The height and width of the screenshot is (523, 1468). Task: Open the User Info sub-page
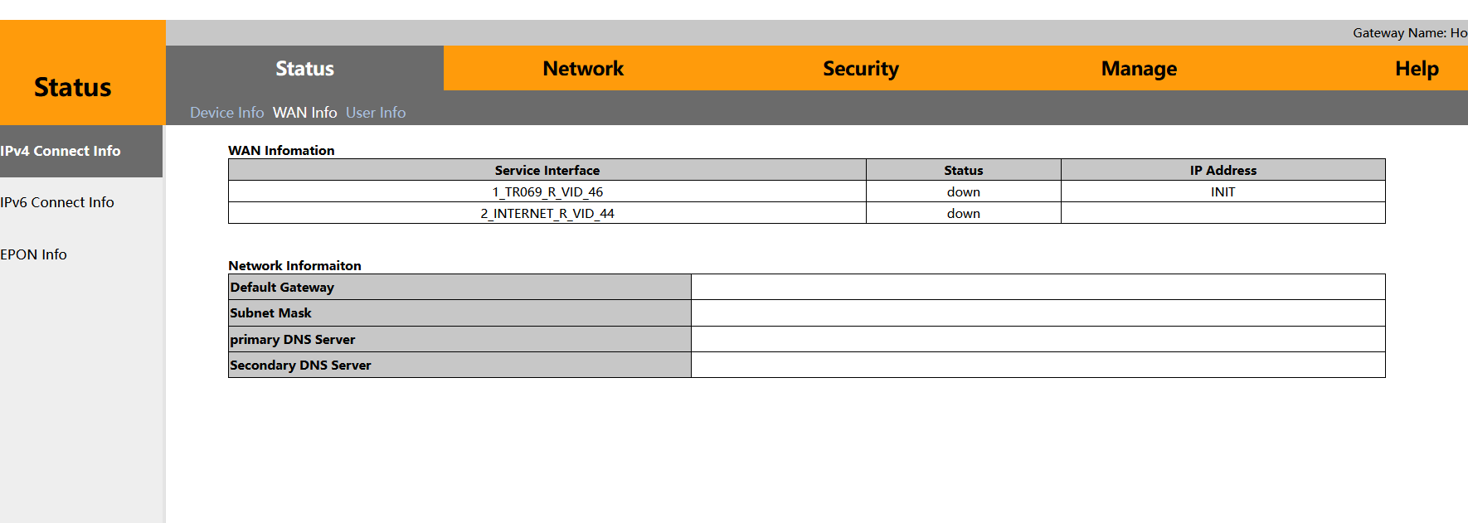coord(376,113)
